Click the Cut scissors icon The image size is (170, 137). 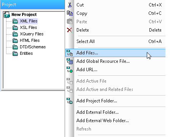(x=70, y=5)
